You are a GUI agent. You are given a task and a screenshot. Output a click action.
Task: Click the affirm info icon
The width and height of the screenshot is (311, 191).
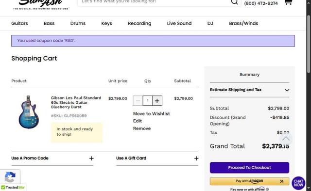click(267, 190)
